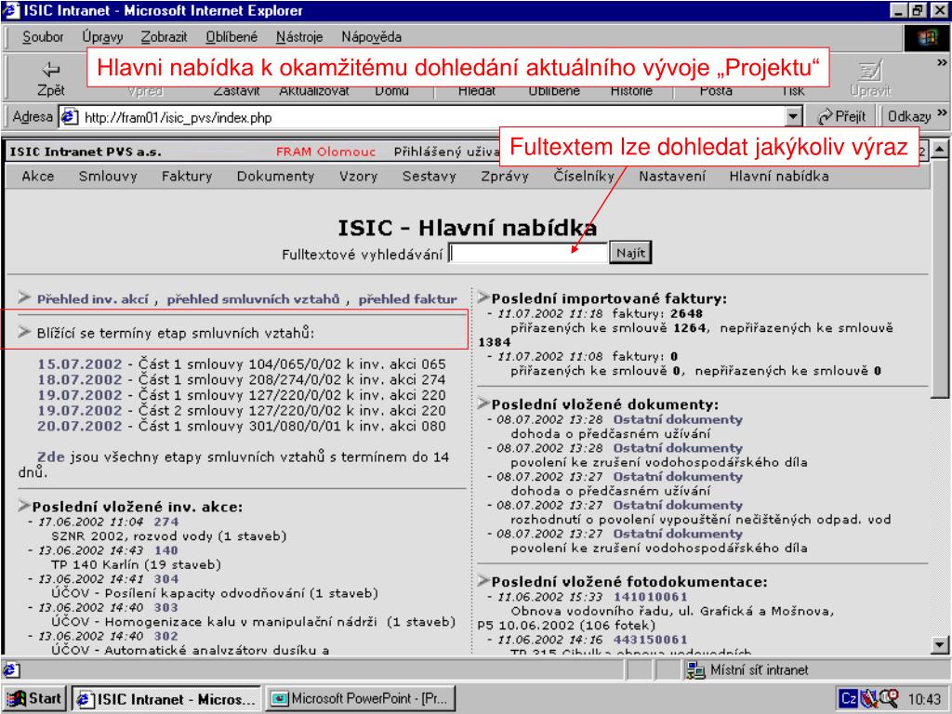Click the arrow icon beside Poslední vložené dokumenty

click(x=483, y=403)
